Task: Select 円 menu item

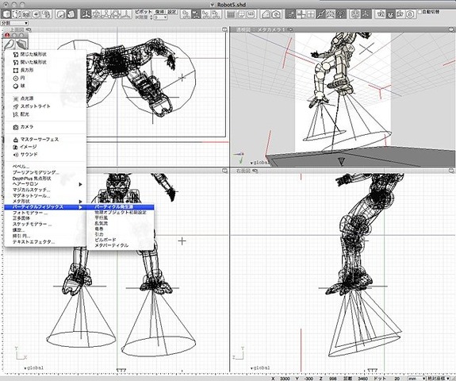Action: tap(45, 78)
